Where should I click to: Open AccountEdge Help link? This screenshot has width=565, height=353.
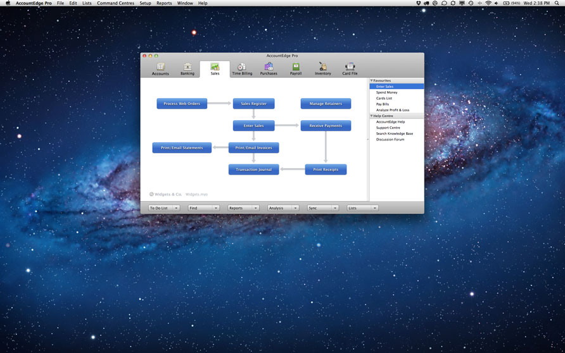click(391, 121)
